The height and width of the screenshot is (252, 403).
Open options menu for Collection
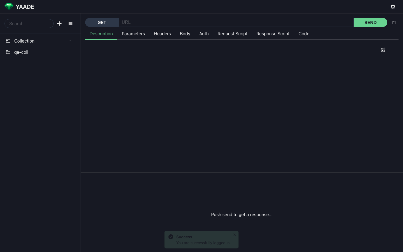(x=71, y=41)
